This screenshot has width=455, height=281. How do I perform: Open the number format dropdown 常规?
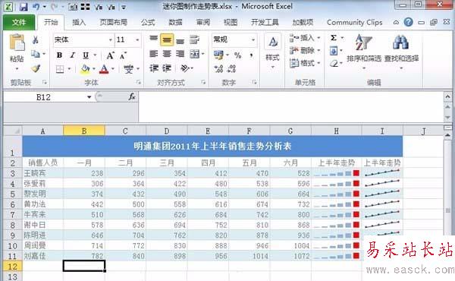point(253,39)
